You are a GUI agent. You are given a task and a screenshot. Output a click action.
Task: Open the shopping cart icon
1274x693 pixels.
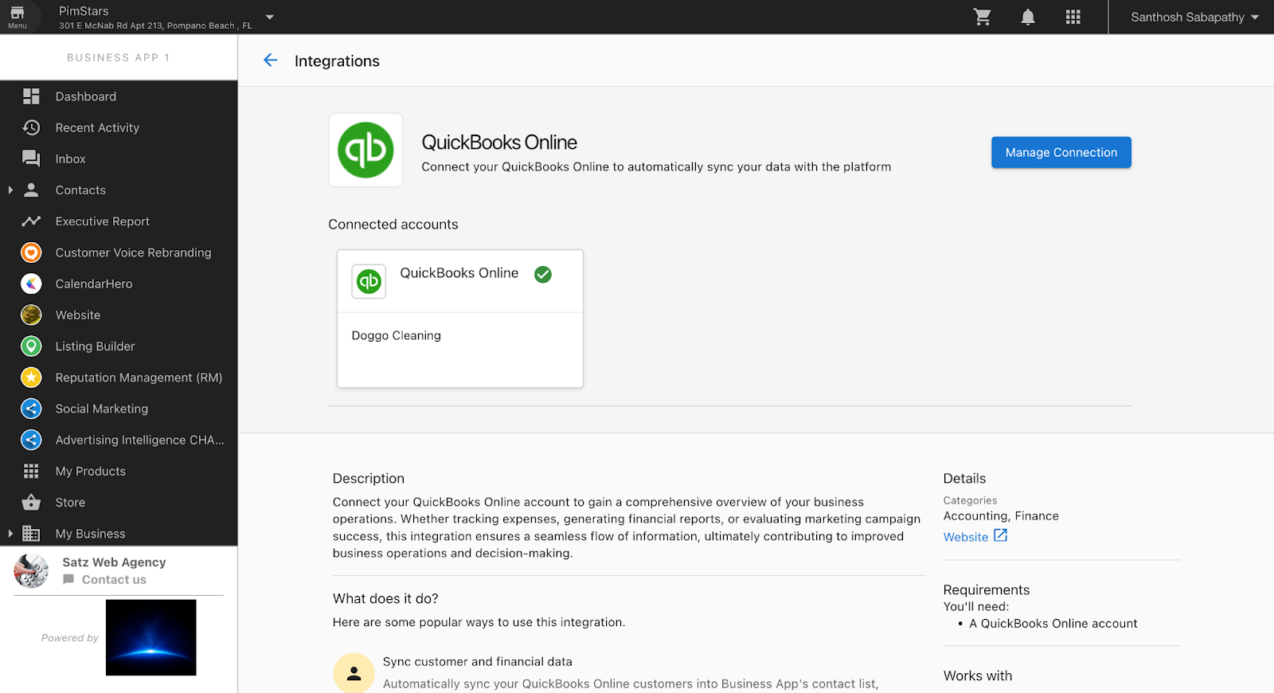click(983, 17)
